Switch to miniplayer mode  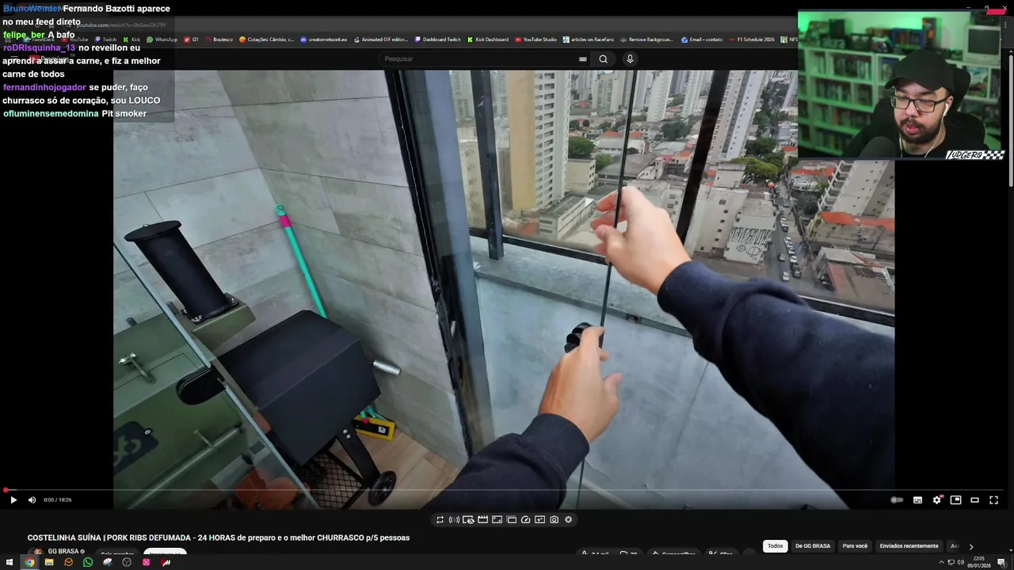955,500
